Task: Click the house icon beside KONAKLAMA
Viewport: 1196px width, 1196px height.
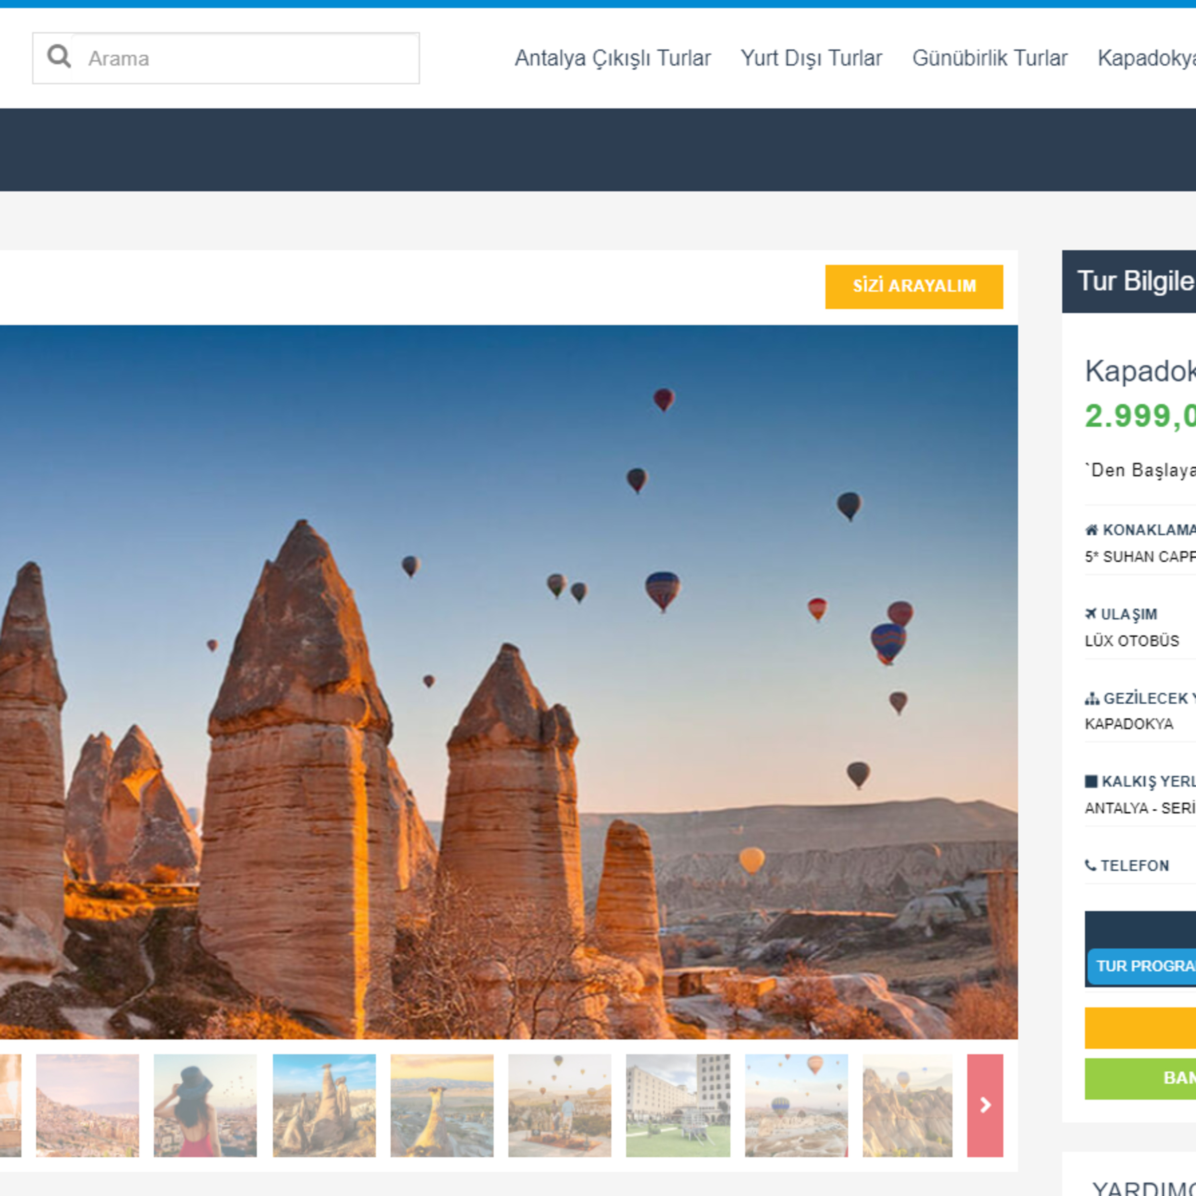Action: coord(1092,530)
